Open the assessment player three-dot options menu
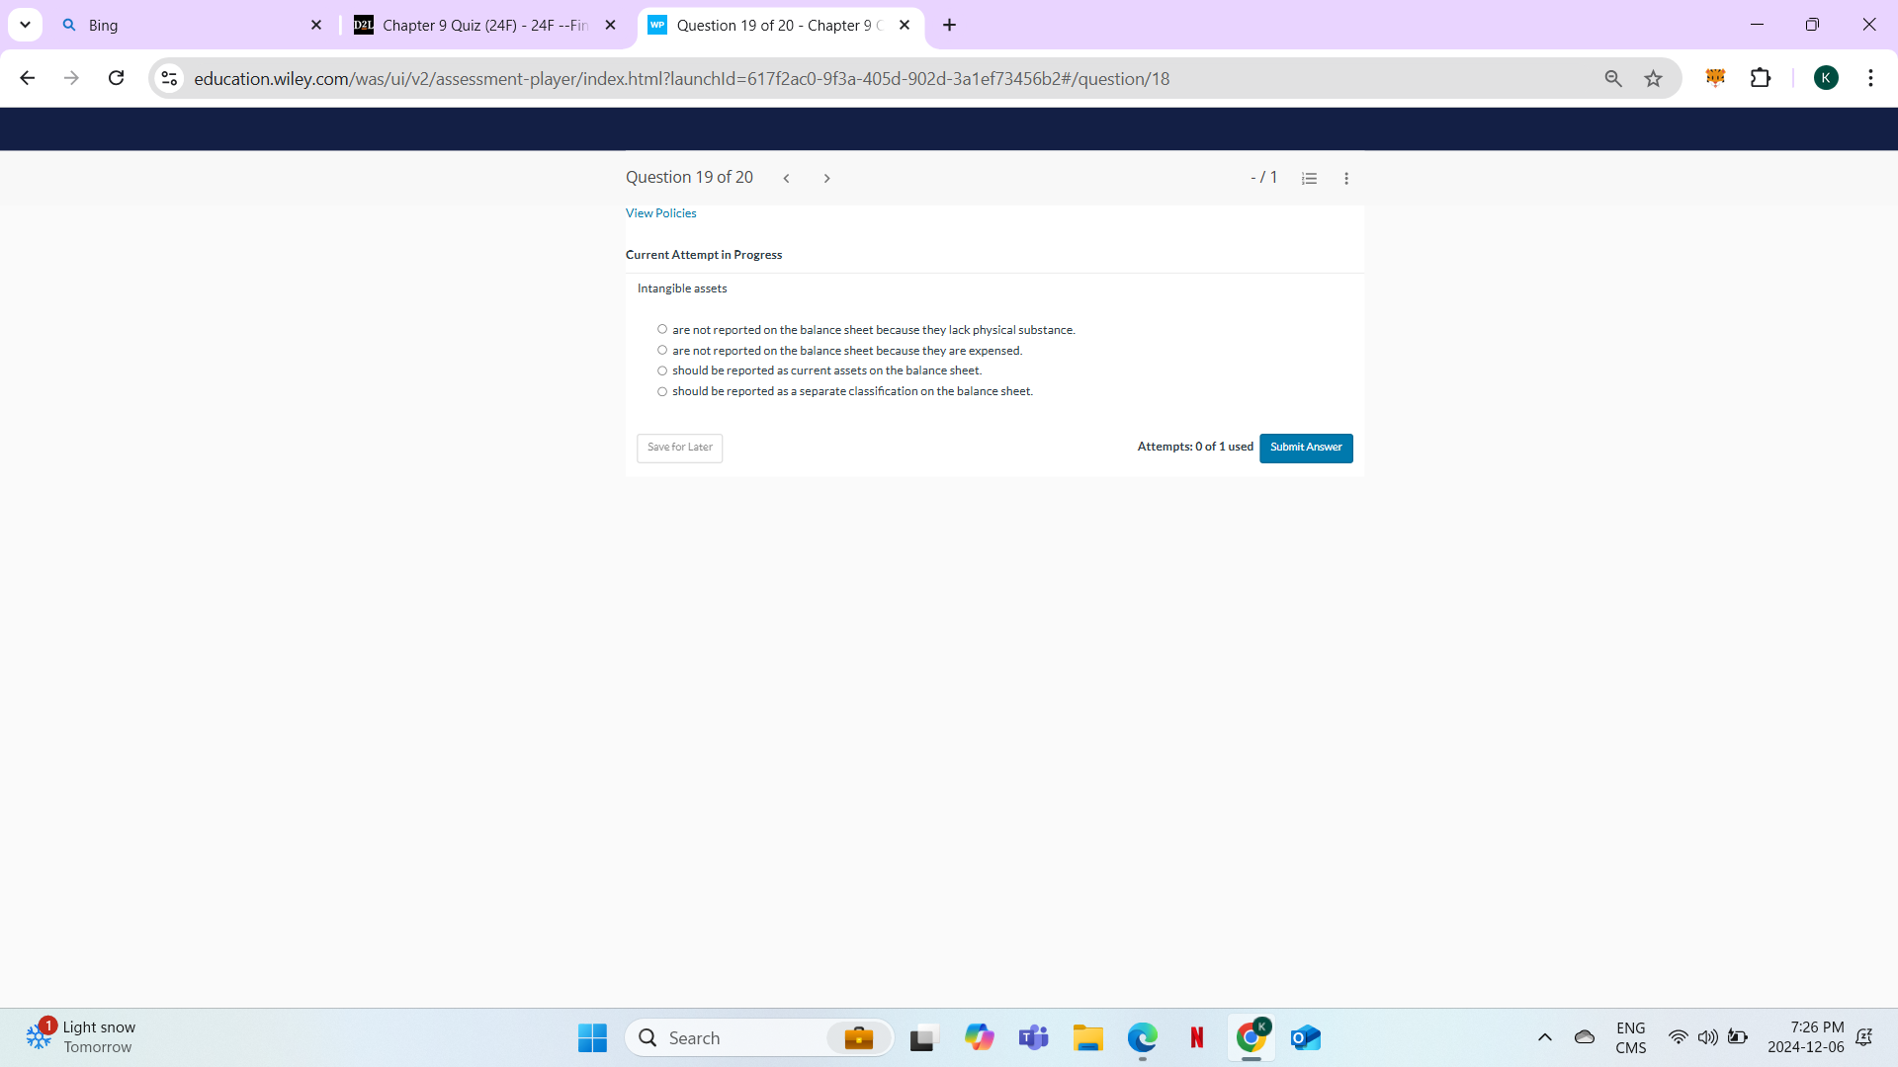Viewport: 1898px width, 1067px height. [x=1346, y=179]
